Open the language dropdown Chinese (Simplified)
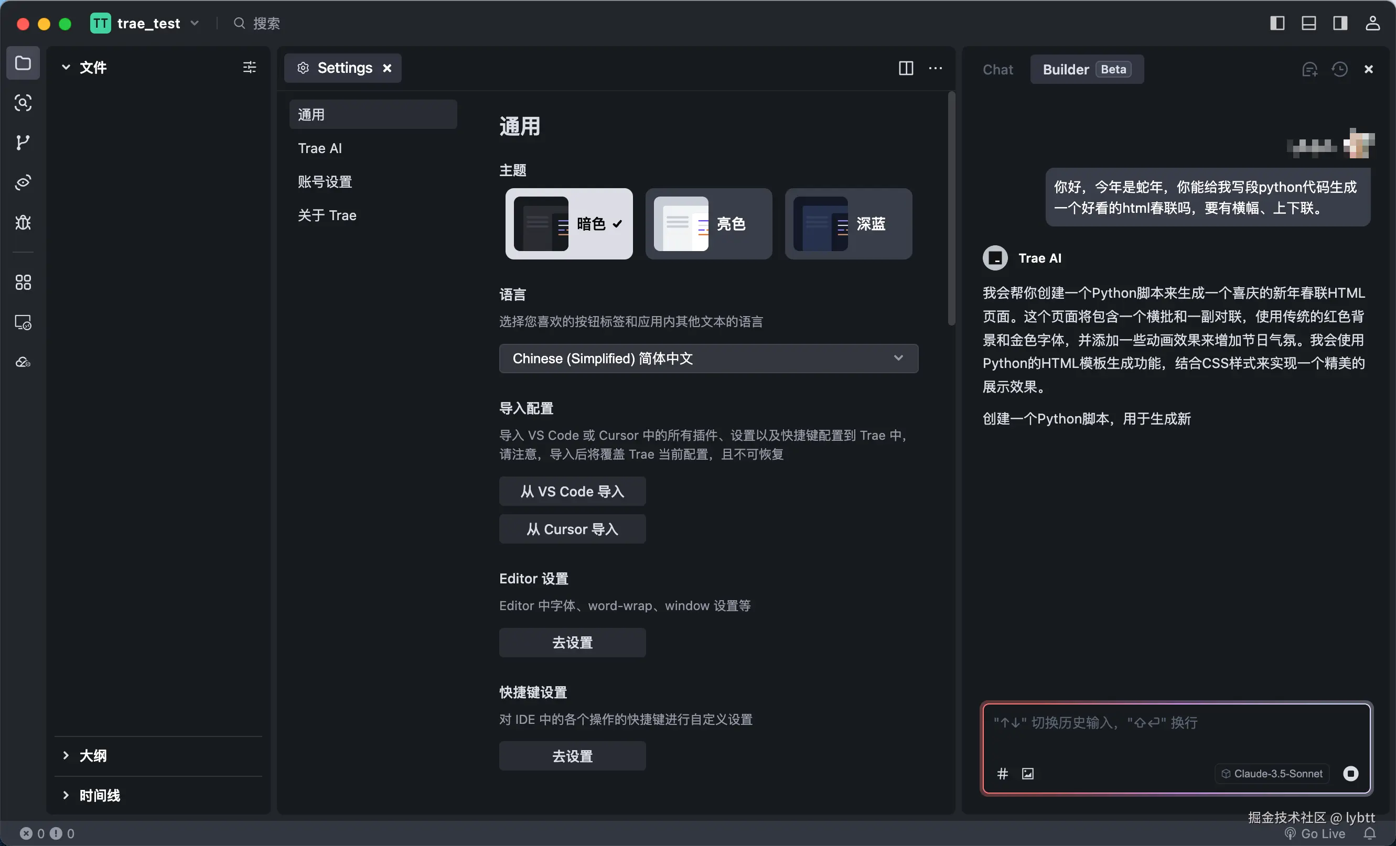This screenshot has height=846, width=1396. pos(708,359)
